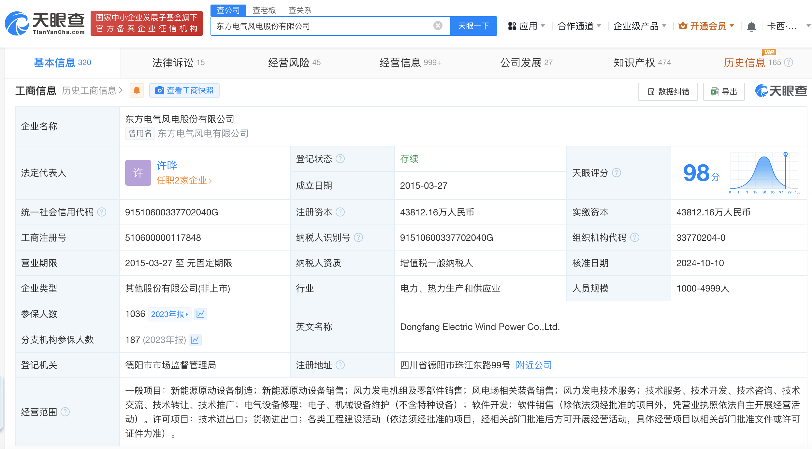Open 任职2家企业 link
Screen dimensions: 812x449
[184, 180]
